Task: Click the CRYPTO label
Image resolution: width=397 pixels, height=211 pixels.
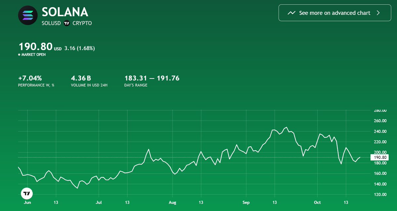Action: tap(82, 23)
